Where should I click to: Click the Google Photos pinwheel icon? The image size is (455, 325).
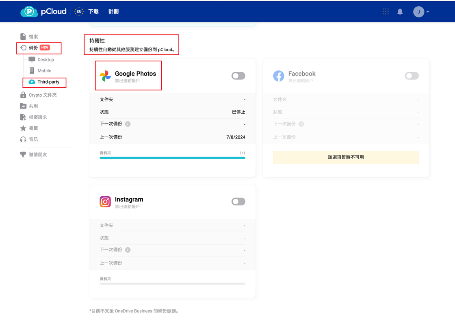(105, 76)
